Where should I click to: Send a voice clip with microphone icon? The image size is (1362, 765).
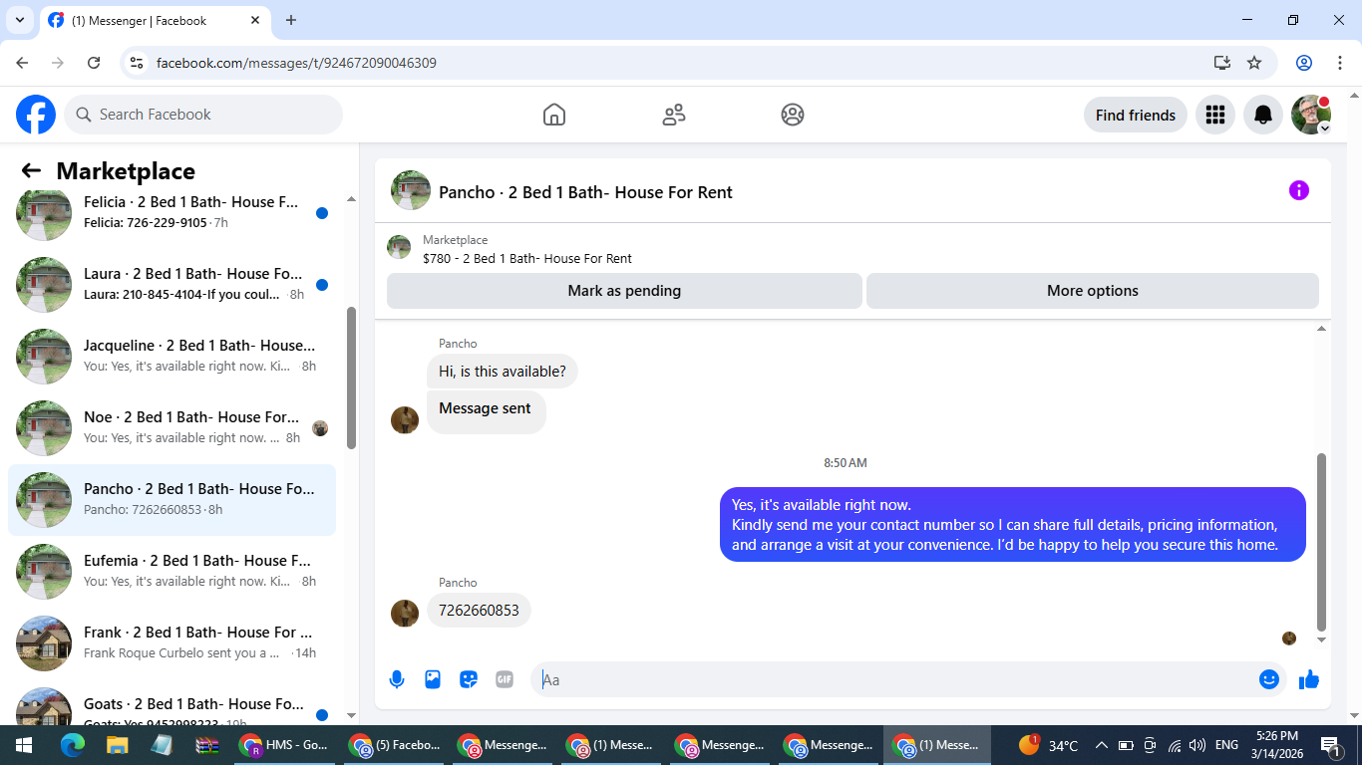click(x=397, y=679)
